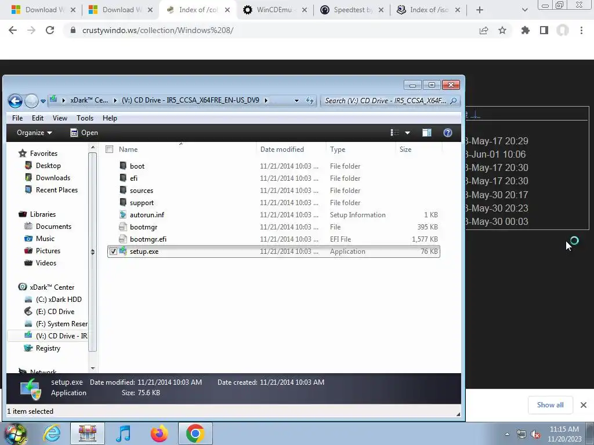This screenshot has width=594, height=445.
Task: Click Show all downloads button
Action: click(x=550, y=405)
